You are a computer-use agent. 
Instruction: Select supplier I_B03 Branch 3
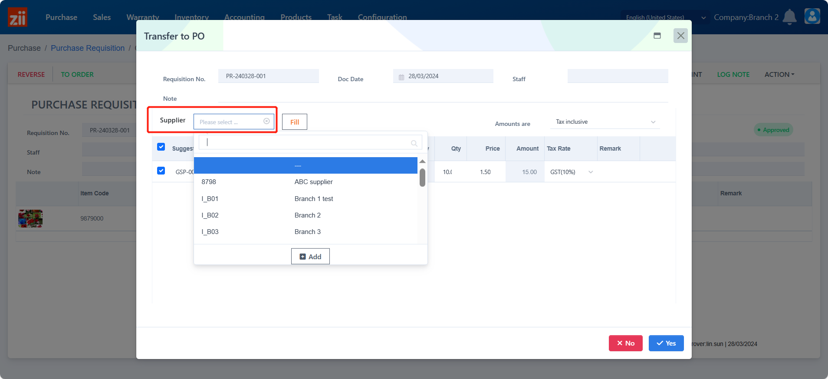(306, 232)
